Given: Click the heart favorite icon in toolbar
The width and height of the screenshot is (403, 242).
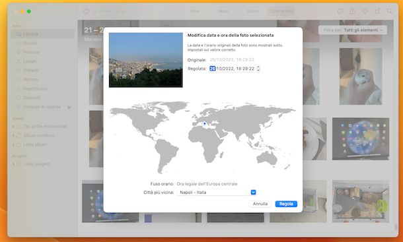Looking at the screenshot, I should pos(365,11).
